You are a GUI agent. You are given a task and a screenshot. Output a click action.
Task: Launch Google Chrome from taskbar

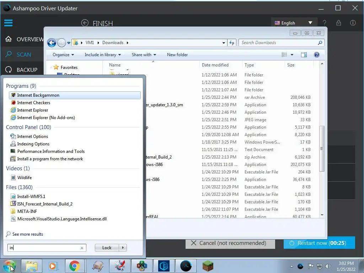pos(74,266)
